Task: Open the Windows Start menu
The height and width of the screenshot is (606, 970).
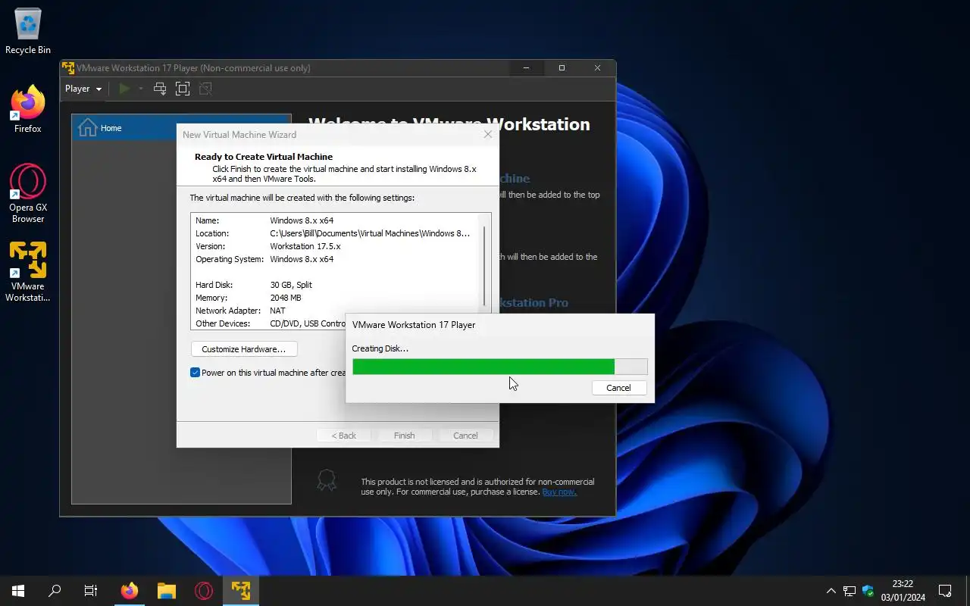Action: pos(18,591)
